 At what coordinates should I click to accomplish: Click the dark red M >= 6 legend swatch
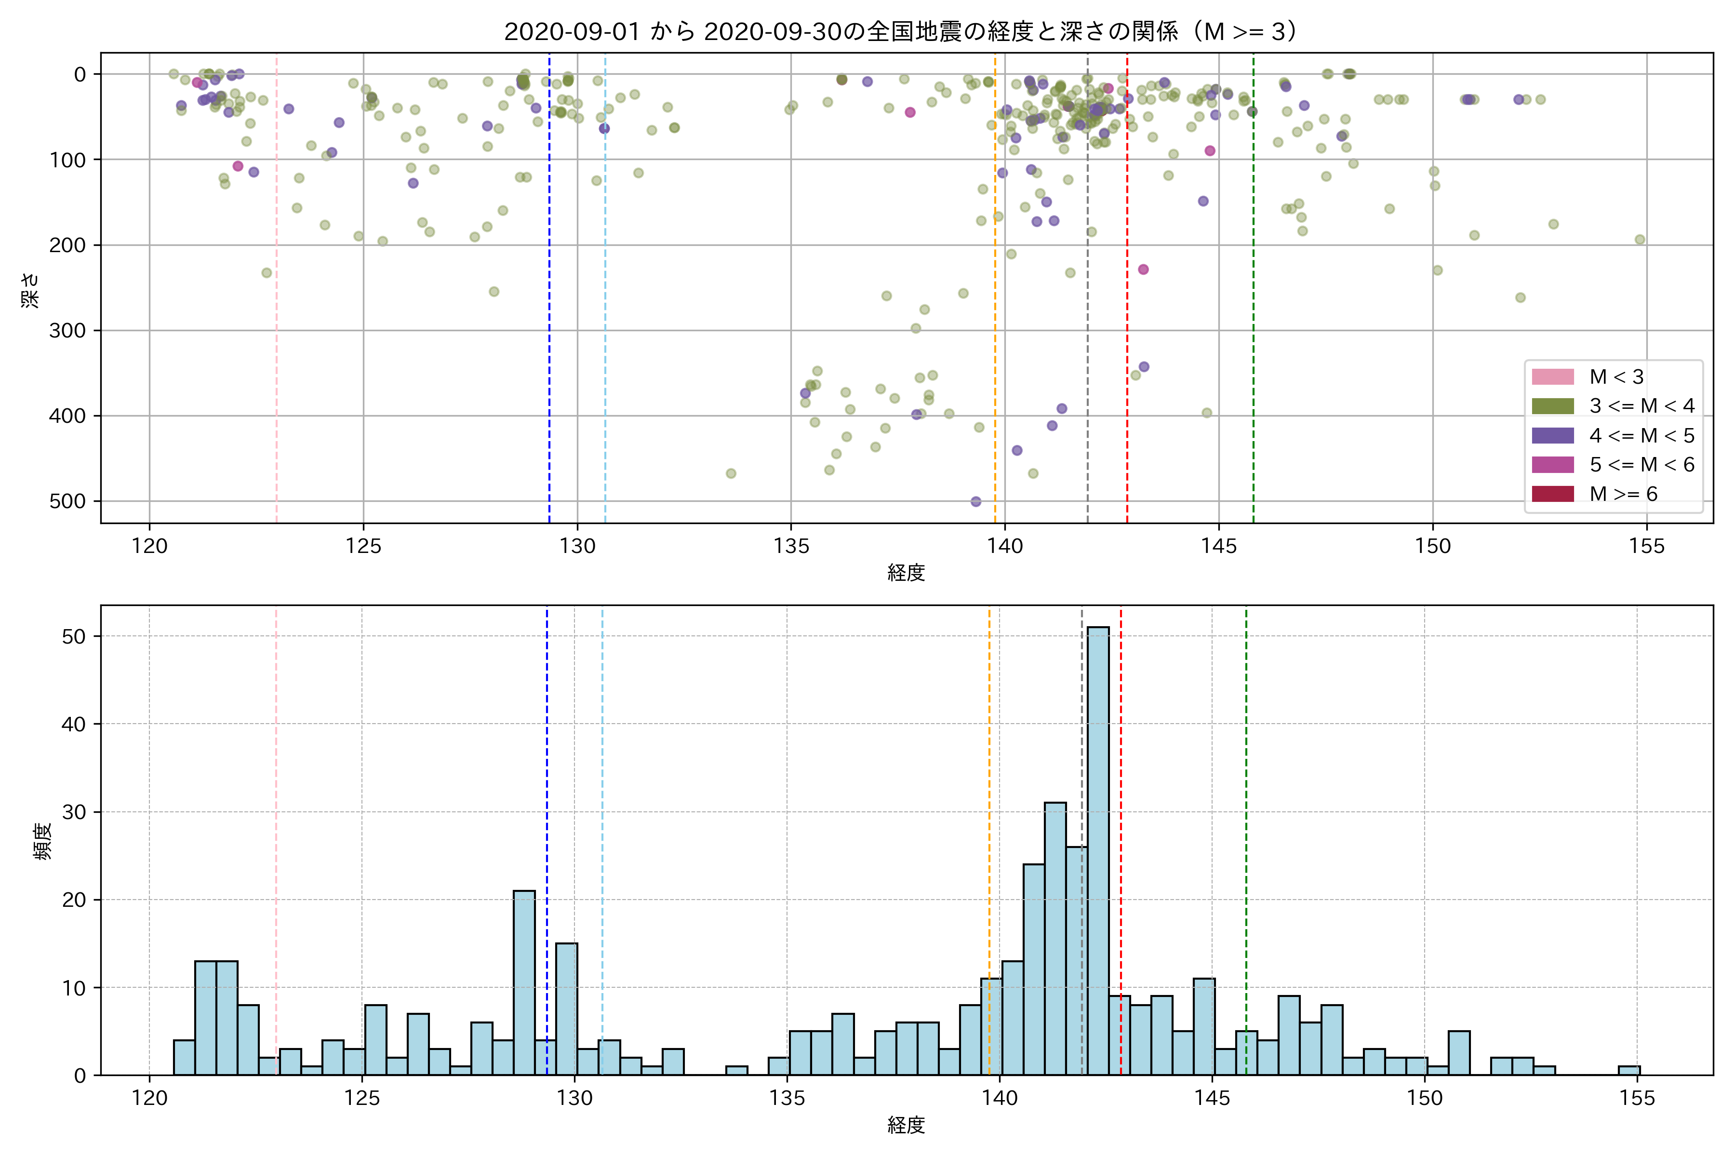pyautogui.click(x=1553, y=494)
